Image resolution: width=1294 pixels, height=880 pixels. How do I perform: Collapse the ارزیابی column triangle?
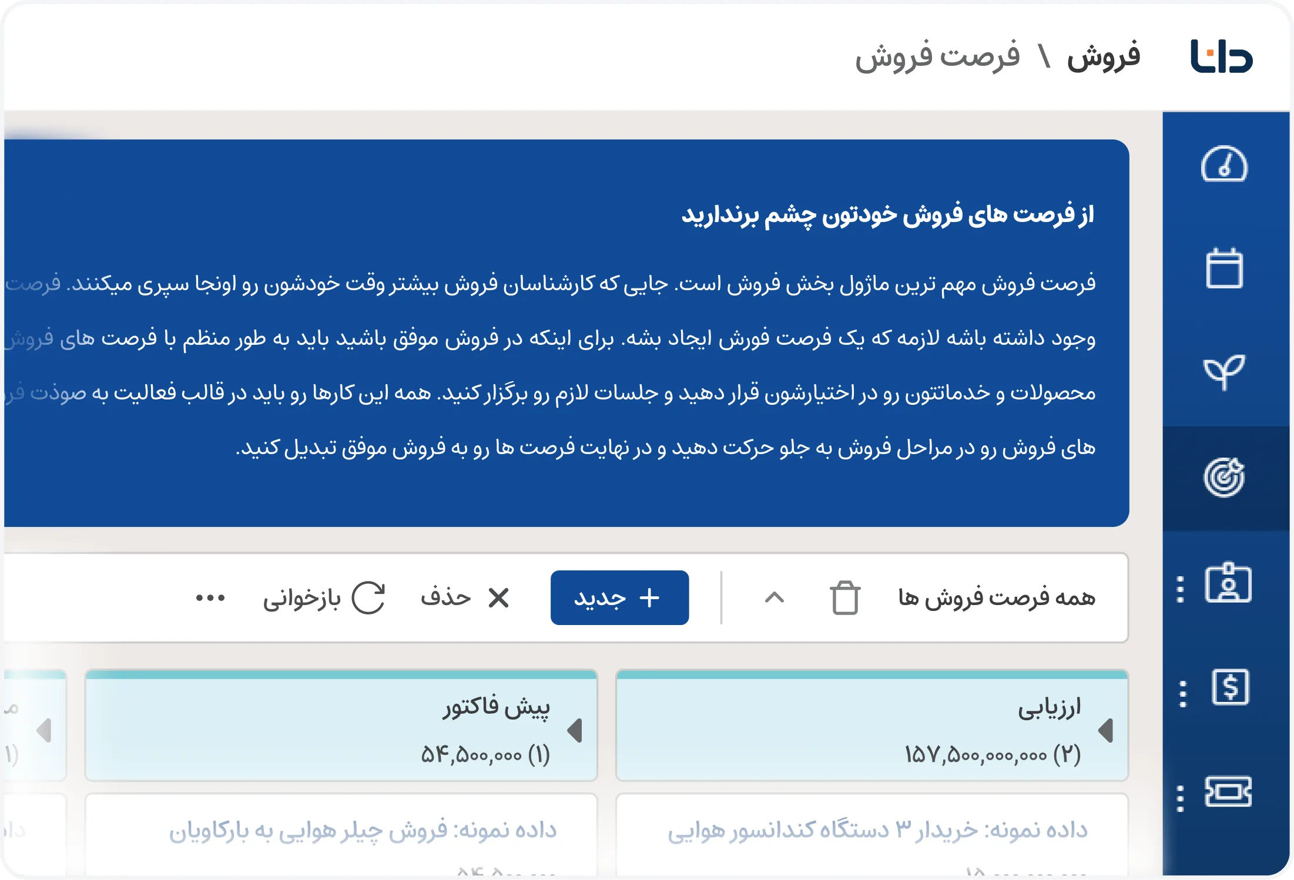coord(1106,731)
